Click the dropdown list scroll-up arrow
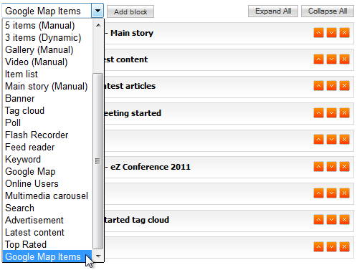 click(98, 25)
